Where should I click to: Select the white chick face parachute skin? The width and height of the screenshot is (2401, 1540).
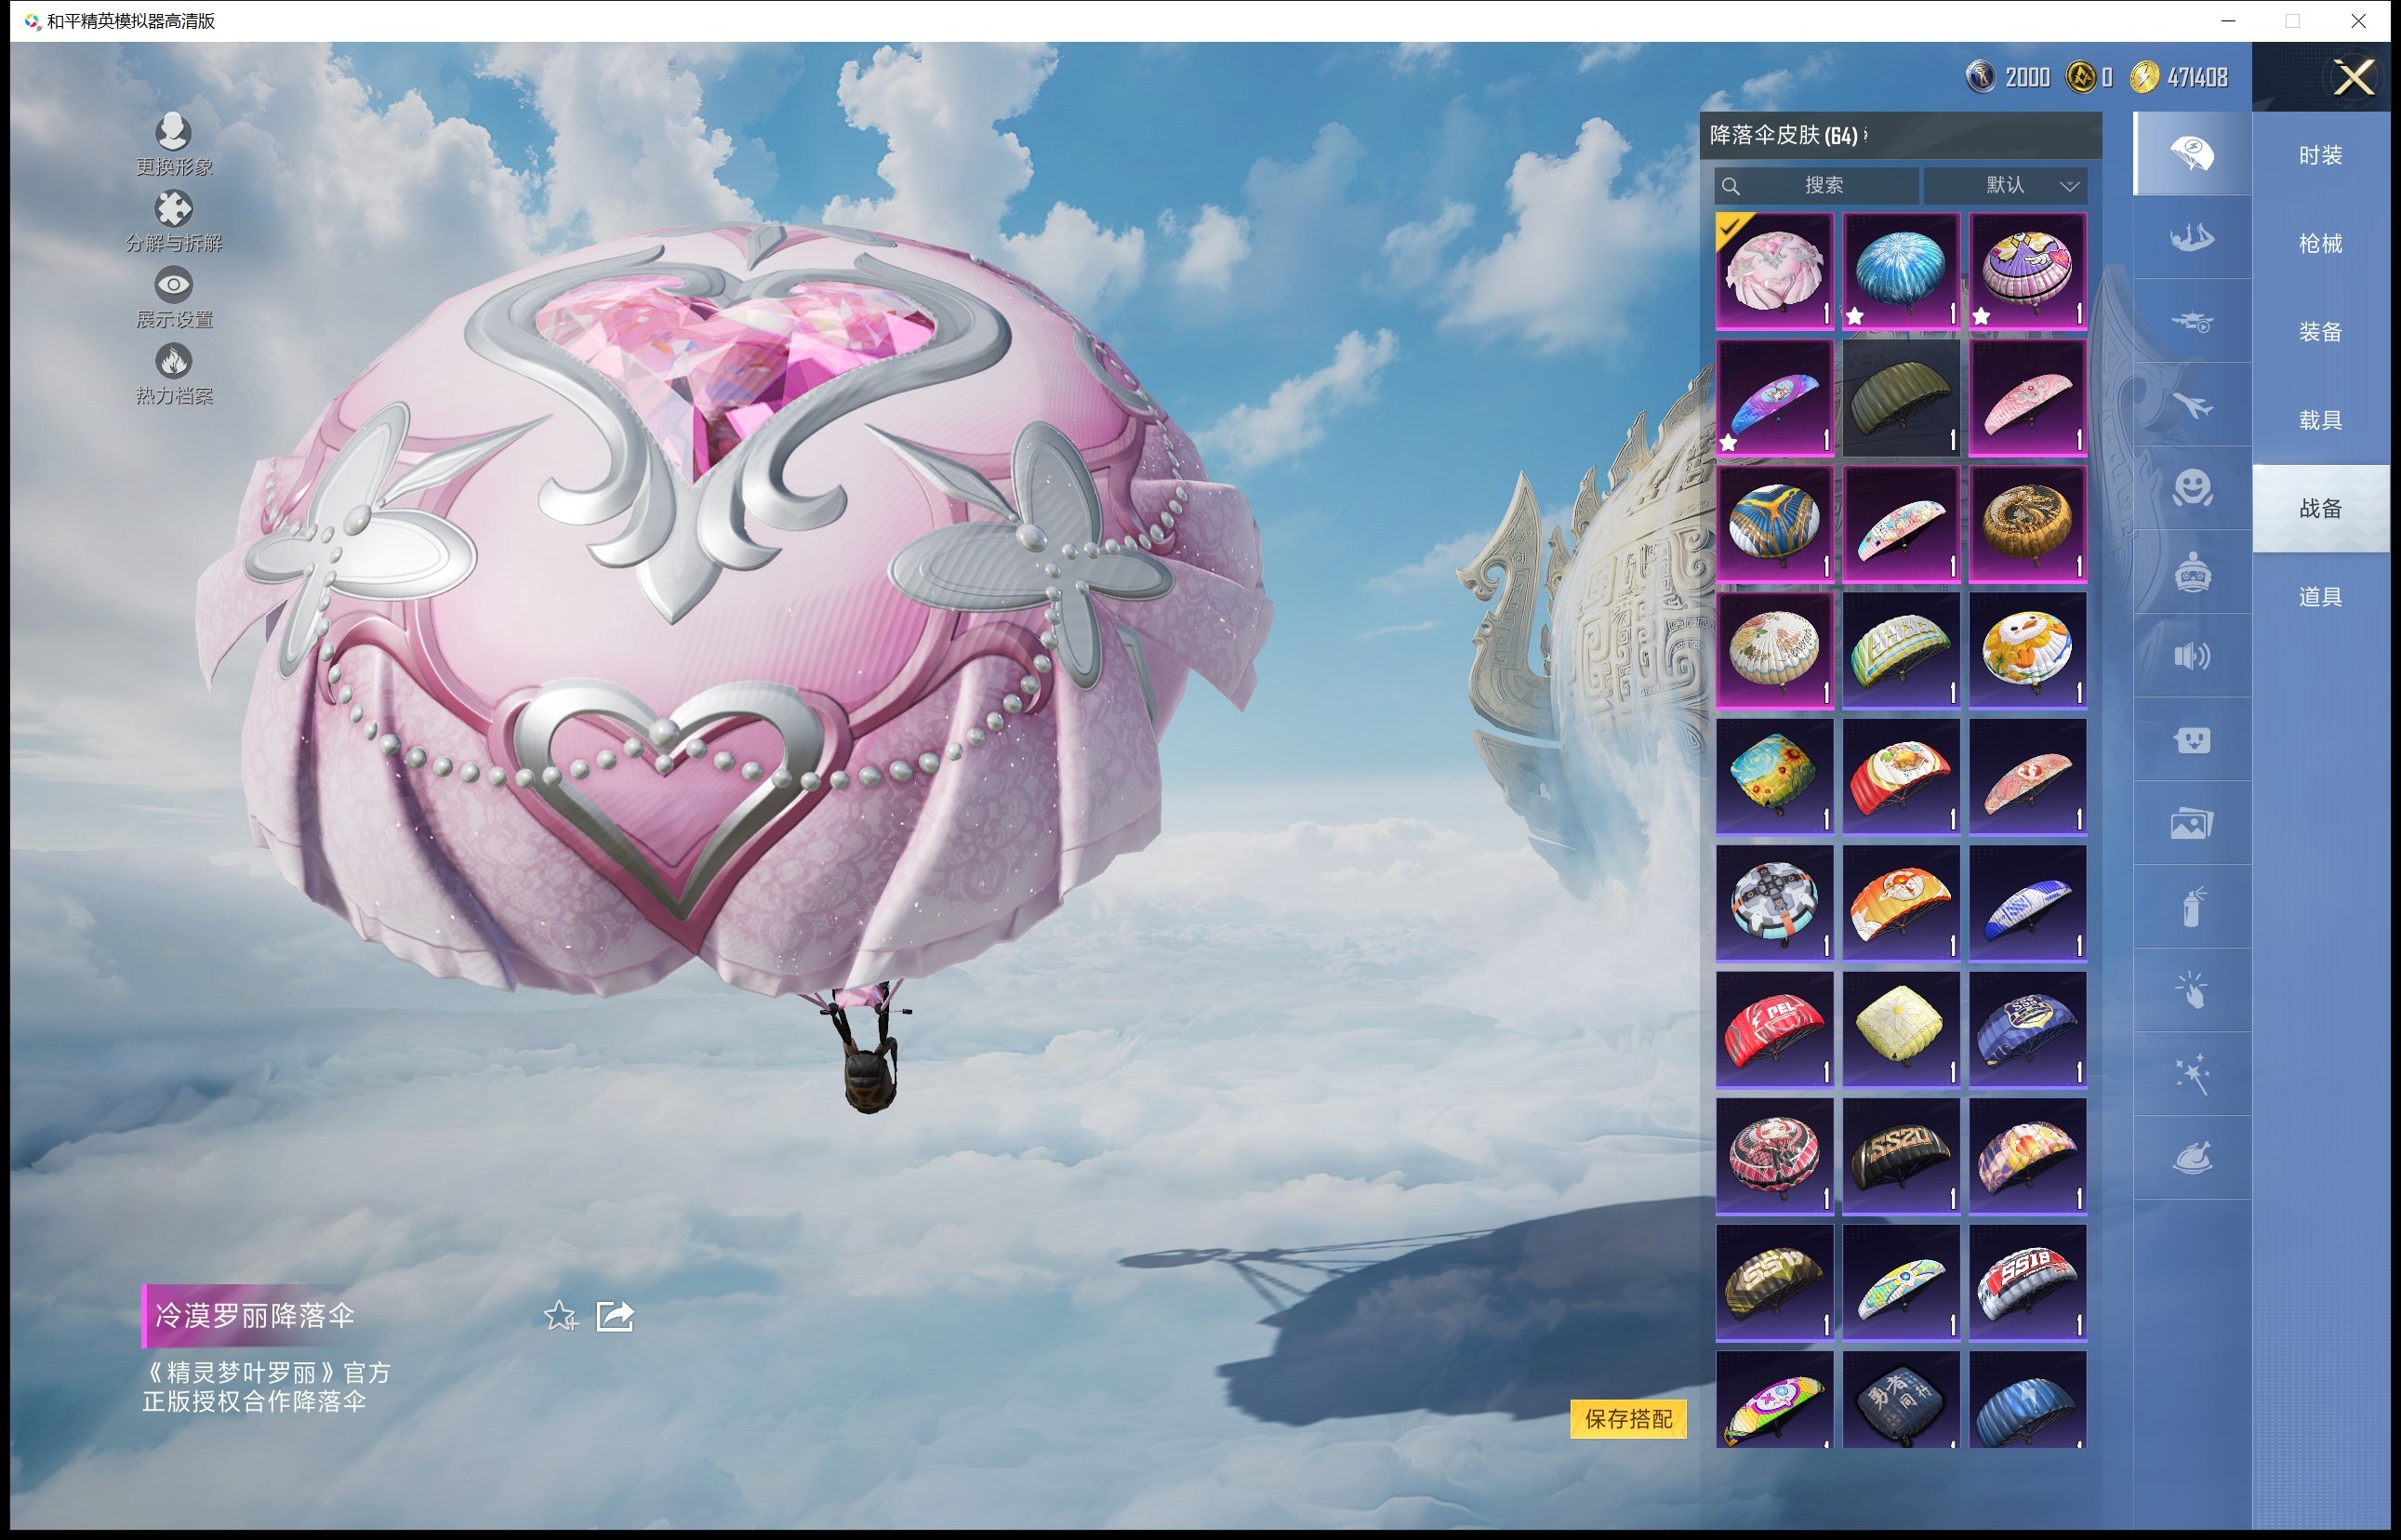pos(2027,650)
